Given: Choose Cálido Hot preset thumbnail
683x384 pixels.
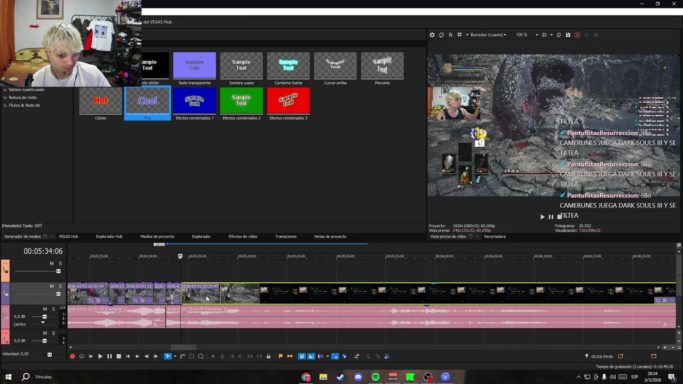Looking at the screenshot, I should (x=100, y=101).
